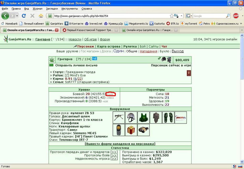Bookmark this page with the star icon
244x169 pixels.
[x=172, y=16]
